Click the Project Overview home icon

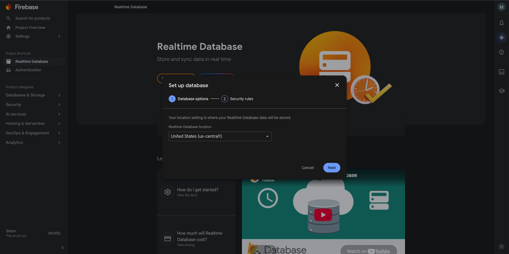point(8,28)
